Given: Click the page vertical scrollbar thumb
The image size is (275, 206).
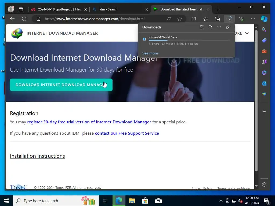Looking at the screenshot, I should (x=256, y=101).
